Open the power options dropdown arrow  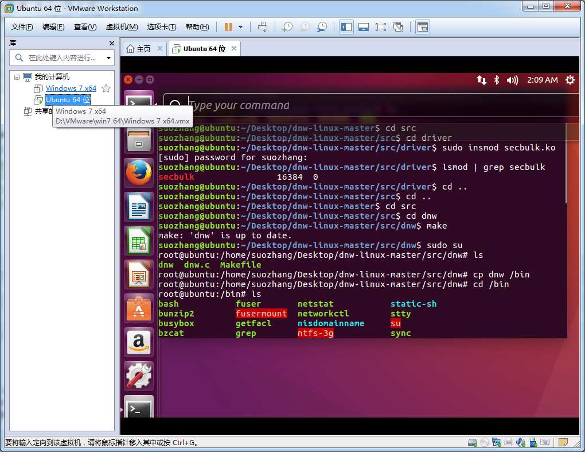(x=240, y=27)
